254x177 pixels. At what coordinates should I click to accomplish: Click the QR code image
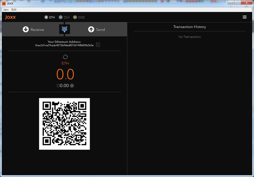click(65, 124)
